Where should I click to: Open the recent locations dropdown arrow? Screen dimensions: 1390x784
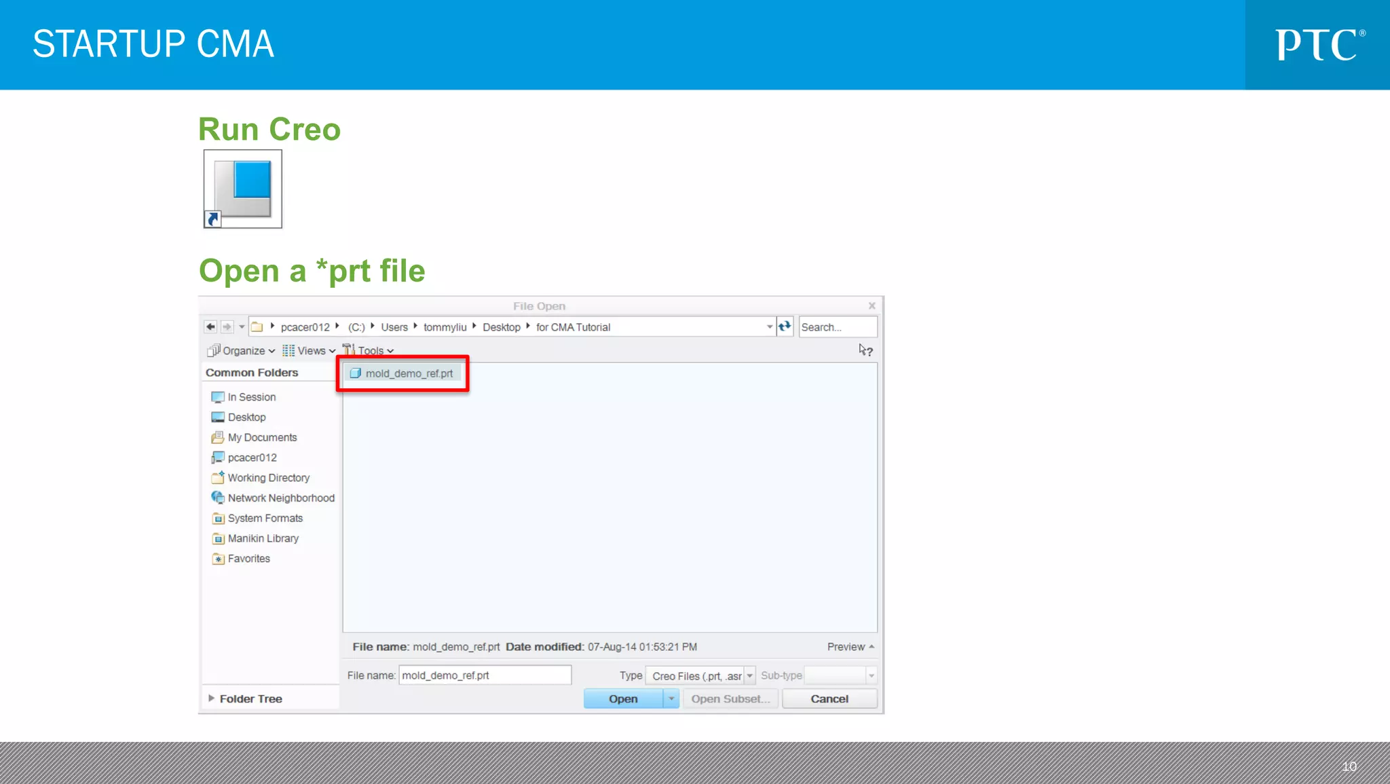242,327
